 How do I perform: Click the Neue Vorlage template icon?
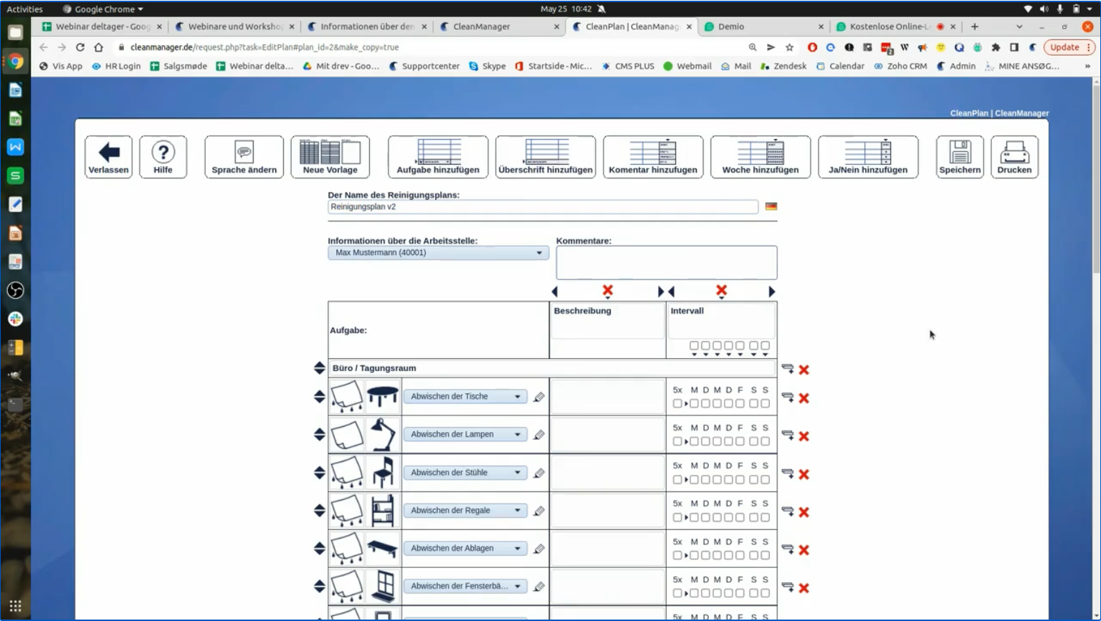coord(329,151)
